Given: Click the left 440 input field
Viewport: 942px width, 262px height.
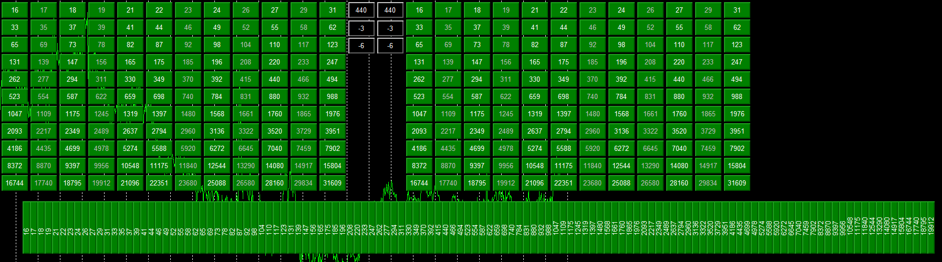Looking at the screenshot, I should (x=361, y=10).
